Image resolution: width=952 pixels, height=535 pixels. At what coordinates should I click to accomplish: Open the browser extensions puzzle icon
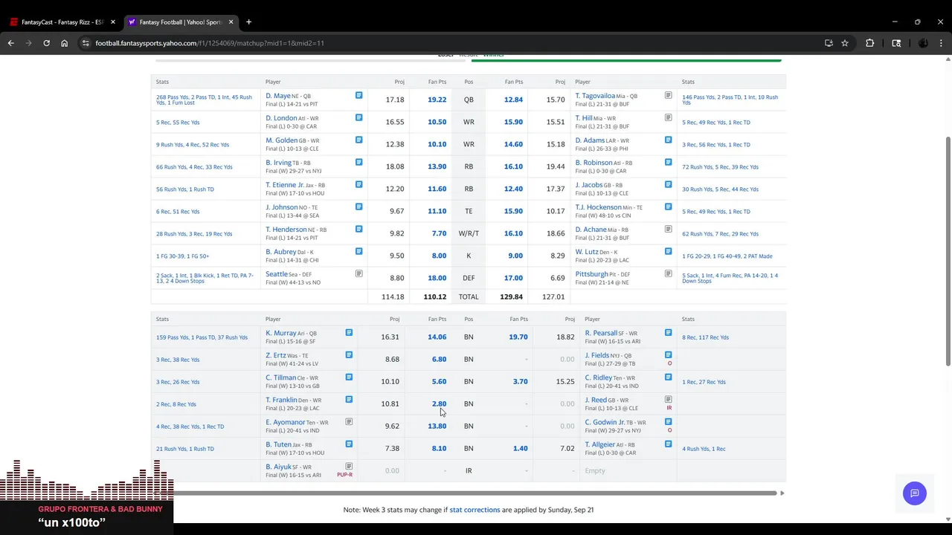(x=869, y=43)
